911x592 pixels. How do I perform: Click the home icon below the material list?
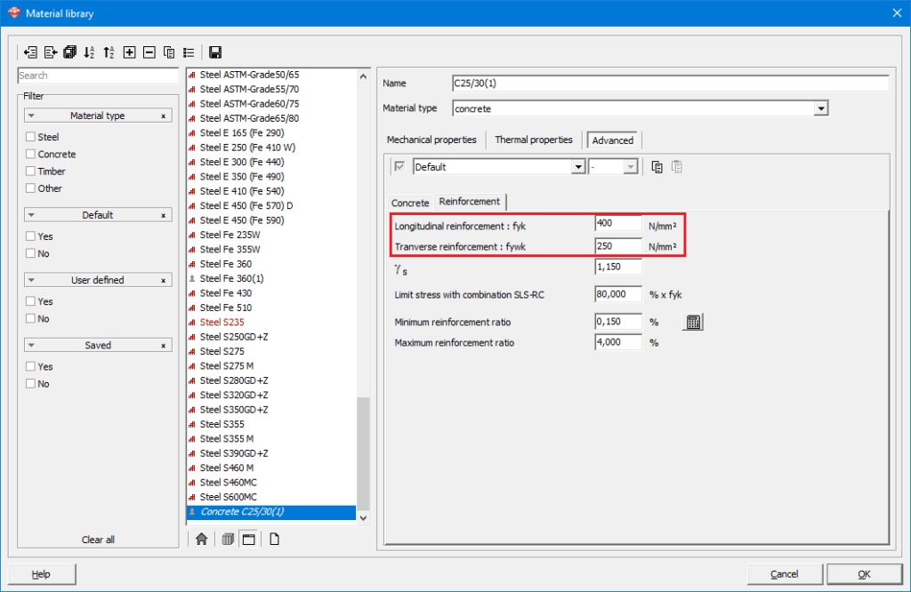pyautogui.click(x=202, y=540)
